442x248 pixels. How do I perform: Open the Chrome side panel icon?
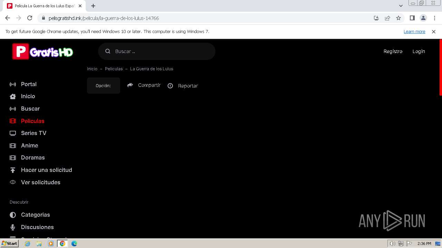pyautogui.click(x=412, y=18)
